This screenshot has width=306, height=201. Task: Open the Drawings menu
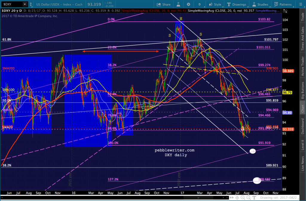(x=237, y=4)
